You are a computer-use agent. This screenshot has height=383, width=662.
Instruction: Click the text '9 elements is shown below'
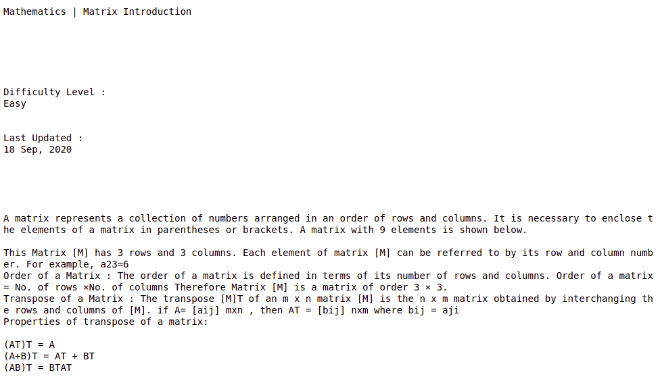point(452,230)
